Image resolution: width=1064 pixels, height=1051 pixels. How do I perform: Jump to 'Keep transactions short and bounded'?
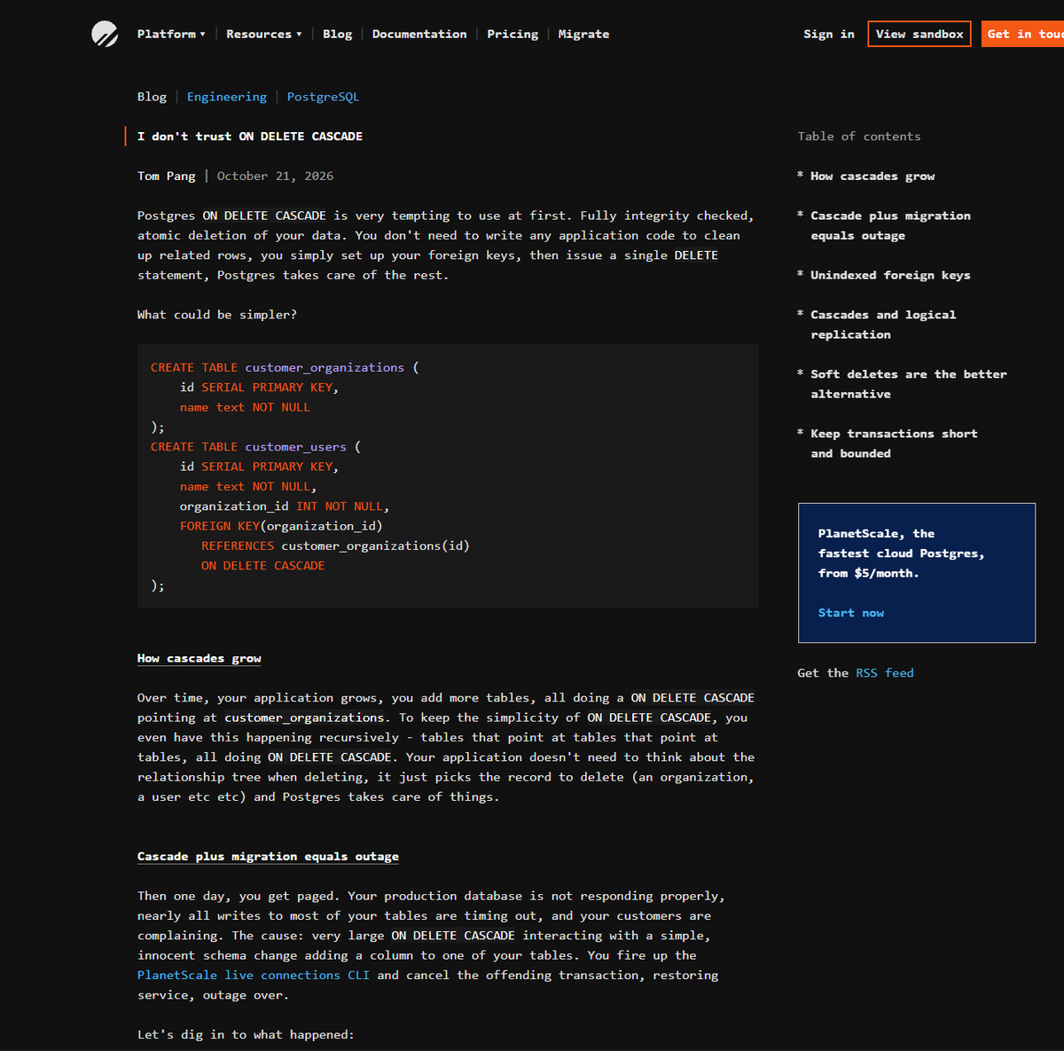[894, 443]
